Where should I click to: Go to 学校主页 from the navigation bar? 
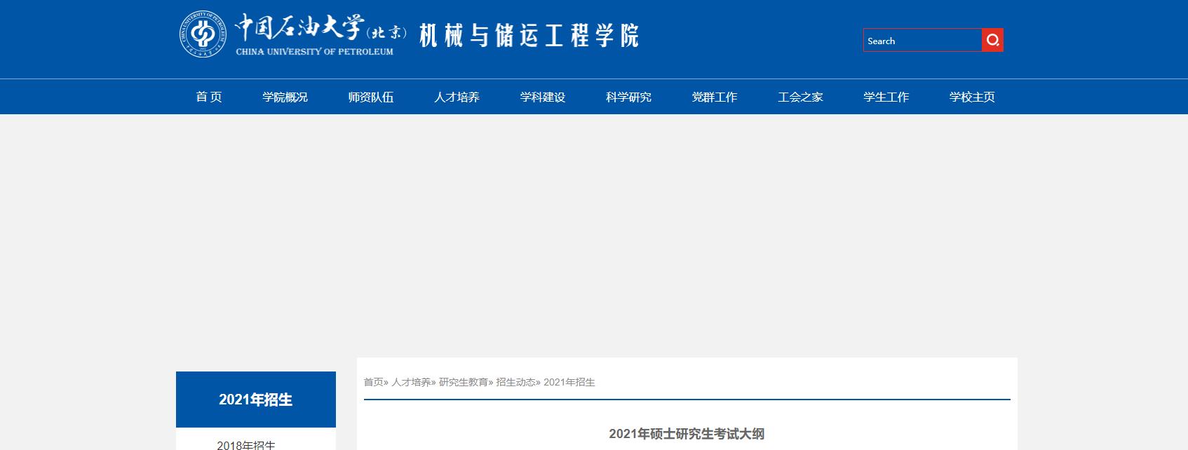(x=972, y=97)
